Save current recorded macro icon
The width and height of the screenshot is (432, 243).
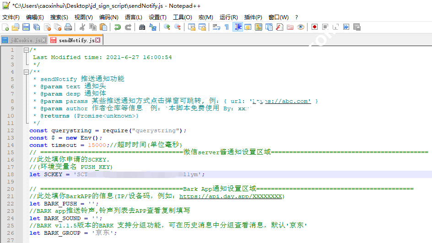click(357, 27)
